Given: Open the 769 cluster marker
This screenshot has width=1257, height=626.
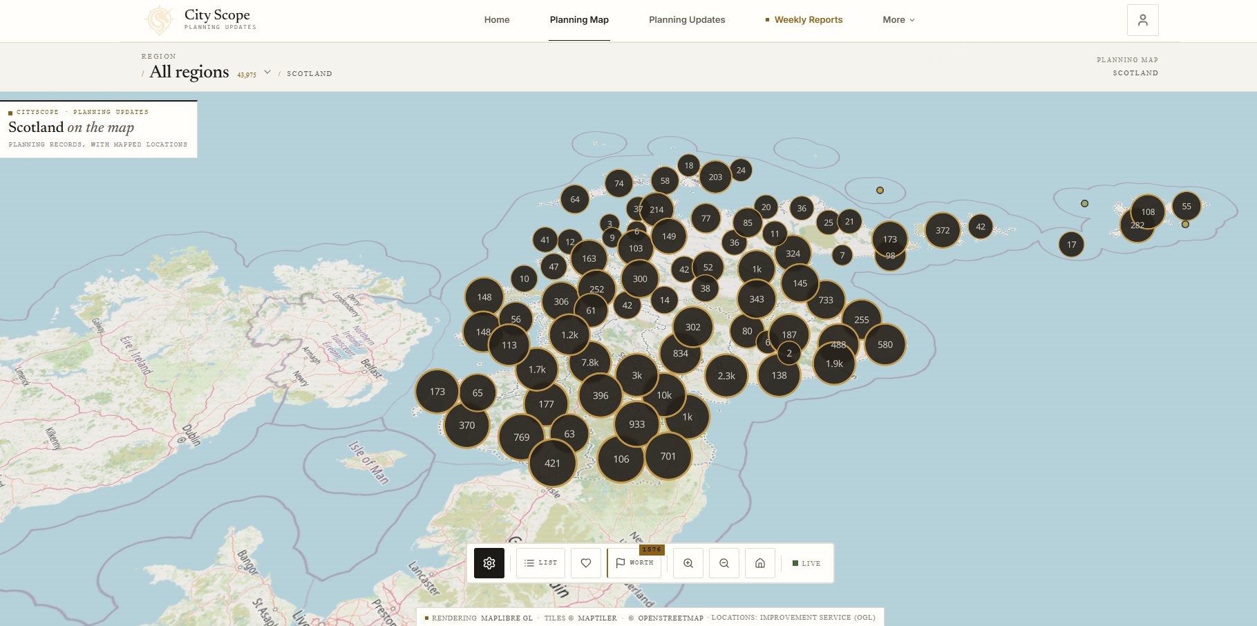Looking at the screenshot, I should click(522, 437).
